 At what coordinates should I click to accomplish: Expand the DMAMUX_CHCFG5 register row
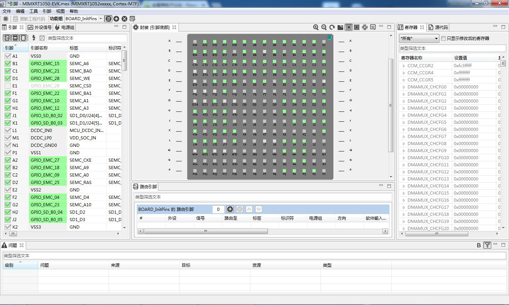click(x=404, y=122)
